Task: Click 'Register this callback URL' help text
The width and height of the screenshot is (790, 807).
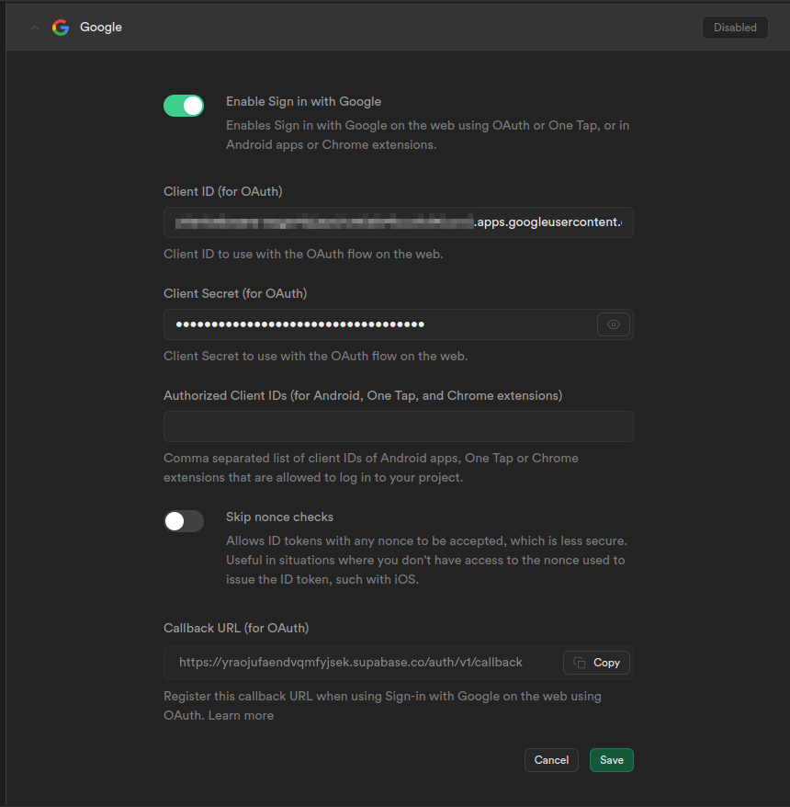Action: click(382, 706)
